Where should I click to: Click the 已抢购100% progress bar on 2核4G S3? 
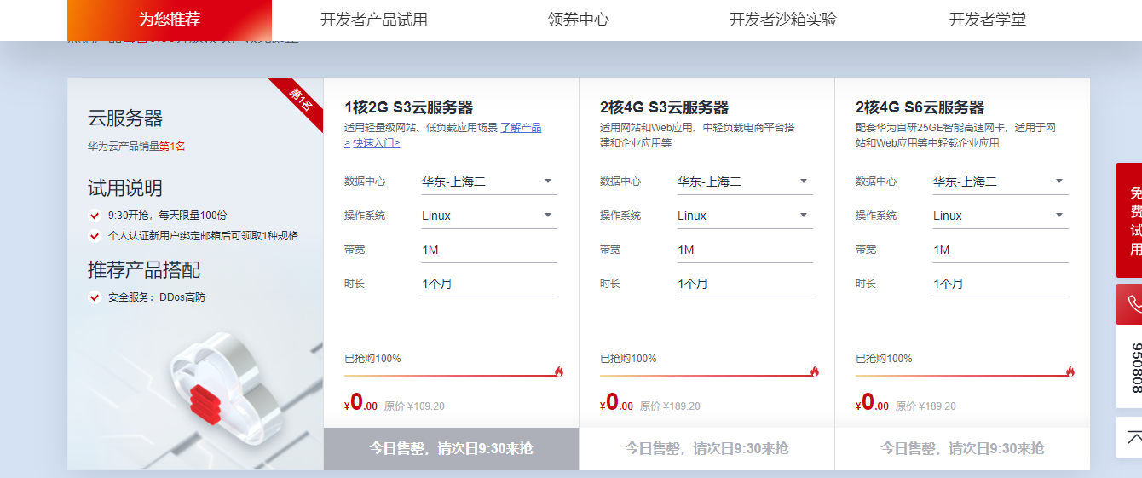tap(706, 375)
